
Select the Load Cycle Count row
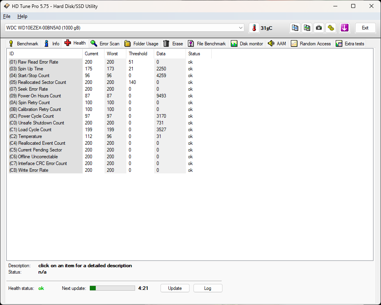(110, 130)
